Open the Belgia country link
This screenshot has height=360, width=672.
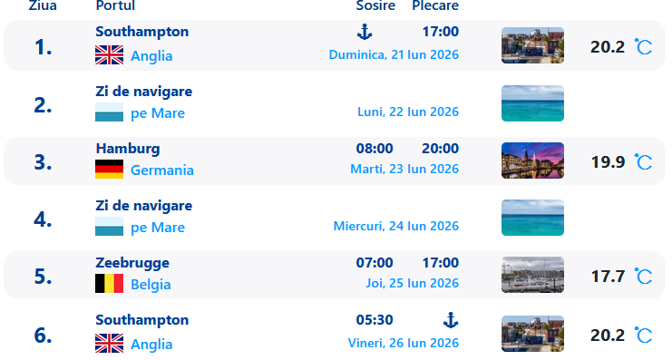point(151,285)
